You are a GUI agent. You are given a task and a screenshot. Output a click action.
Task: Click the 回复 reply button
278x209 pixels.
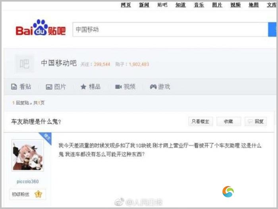pos(256,121)
